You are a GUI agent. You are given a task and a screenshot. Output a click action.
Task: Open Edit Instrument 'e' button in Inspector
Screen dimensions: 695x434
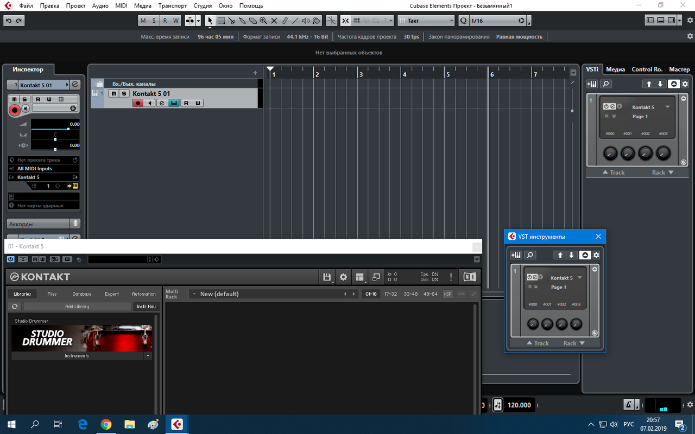(75, 85)
